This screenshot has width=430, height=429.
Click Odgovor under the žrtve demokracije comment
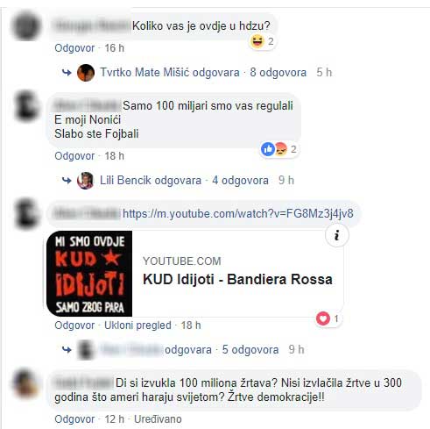(74, 419)
